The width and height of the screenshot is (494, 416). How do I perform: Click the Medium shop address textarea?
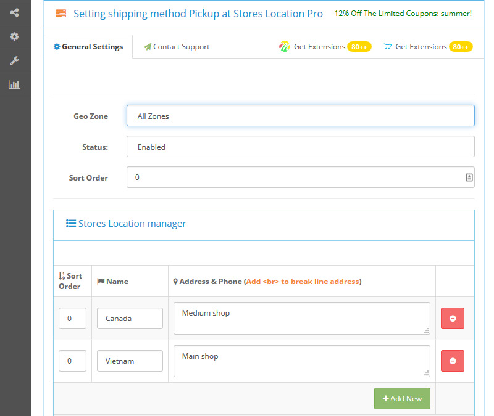coord(301,318)
